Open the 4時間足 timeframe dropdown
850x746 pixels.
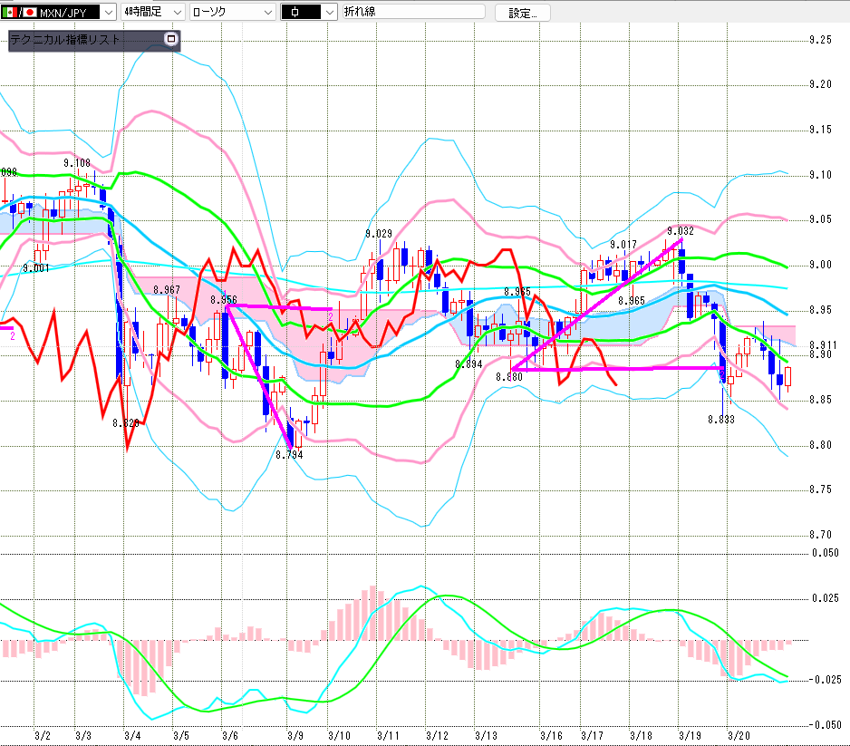coord(175,13)
